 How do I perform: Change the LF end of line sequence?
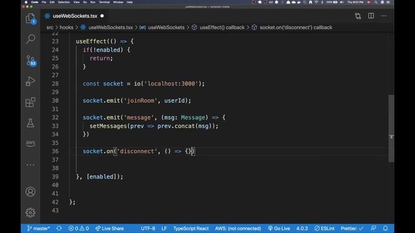[x=164, y=228]
